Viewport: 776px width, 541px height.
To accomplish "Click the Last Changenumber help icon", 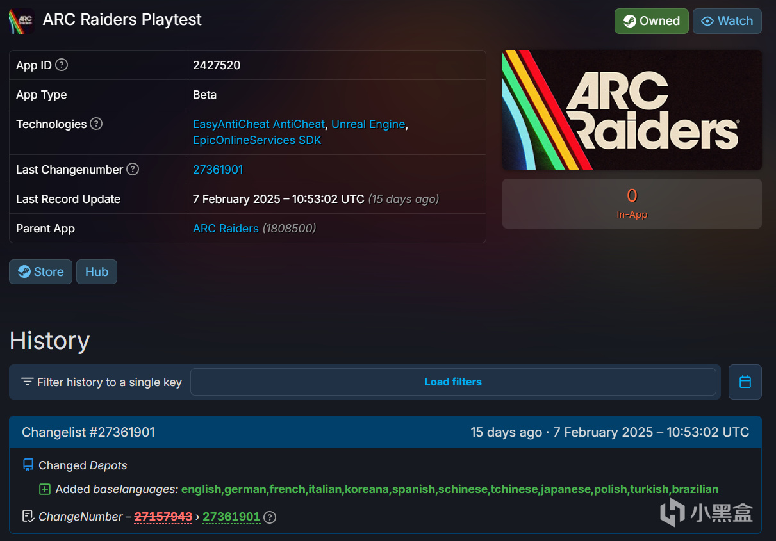I will click(133, 169).
